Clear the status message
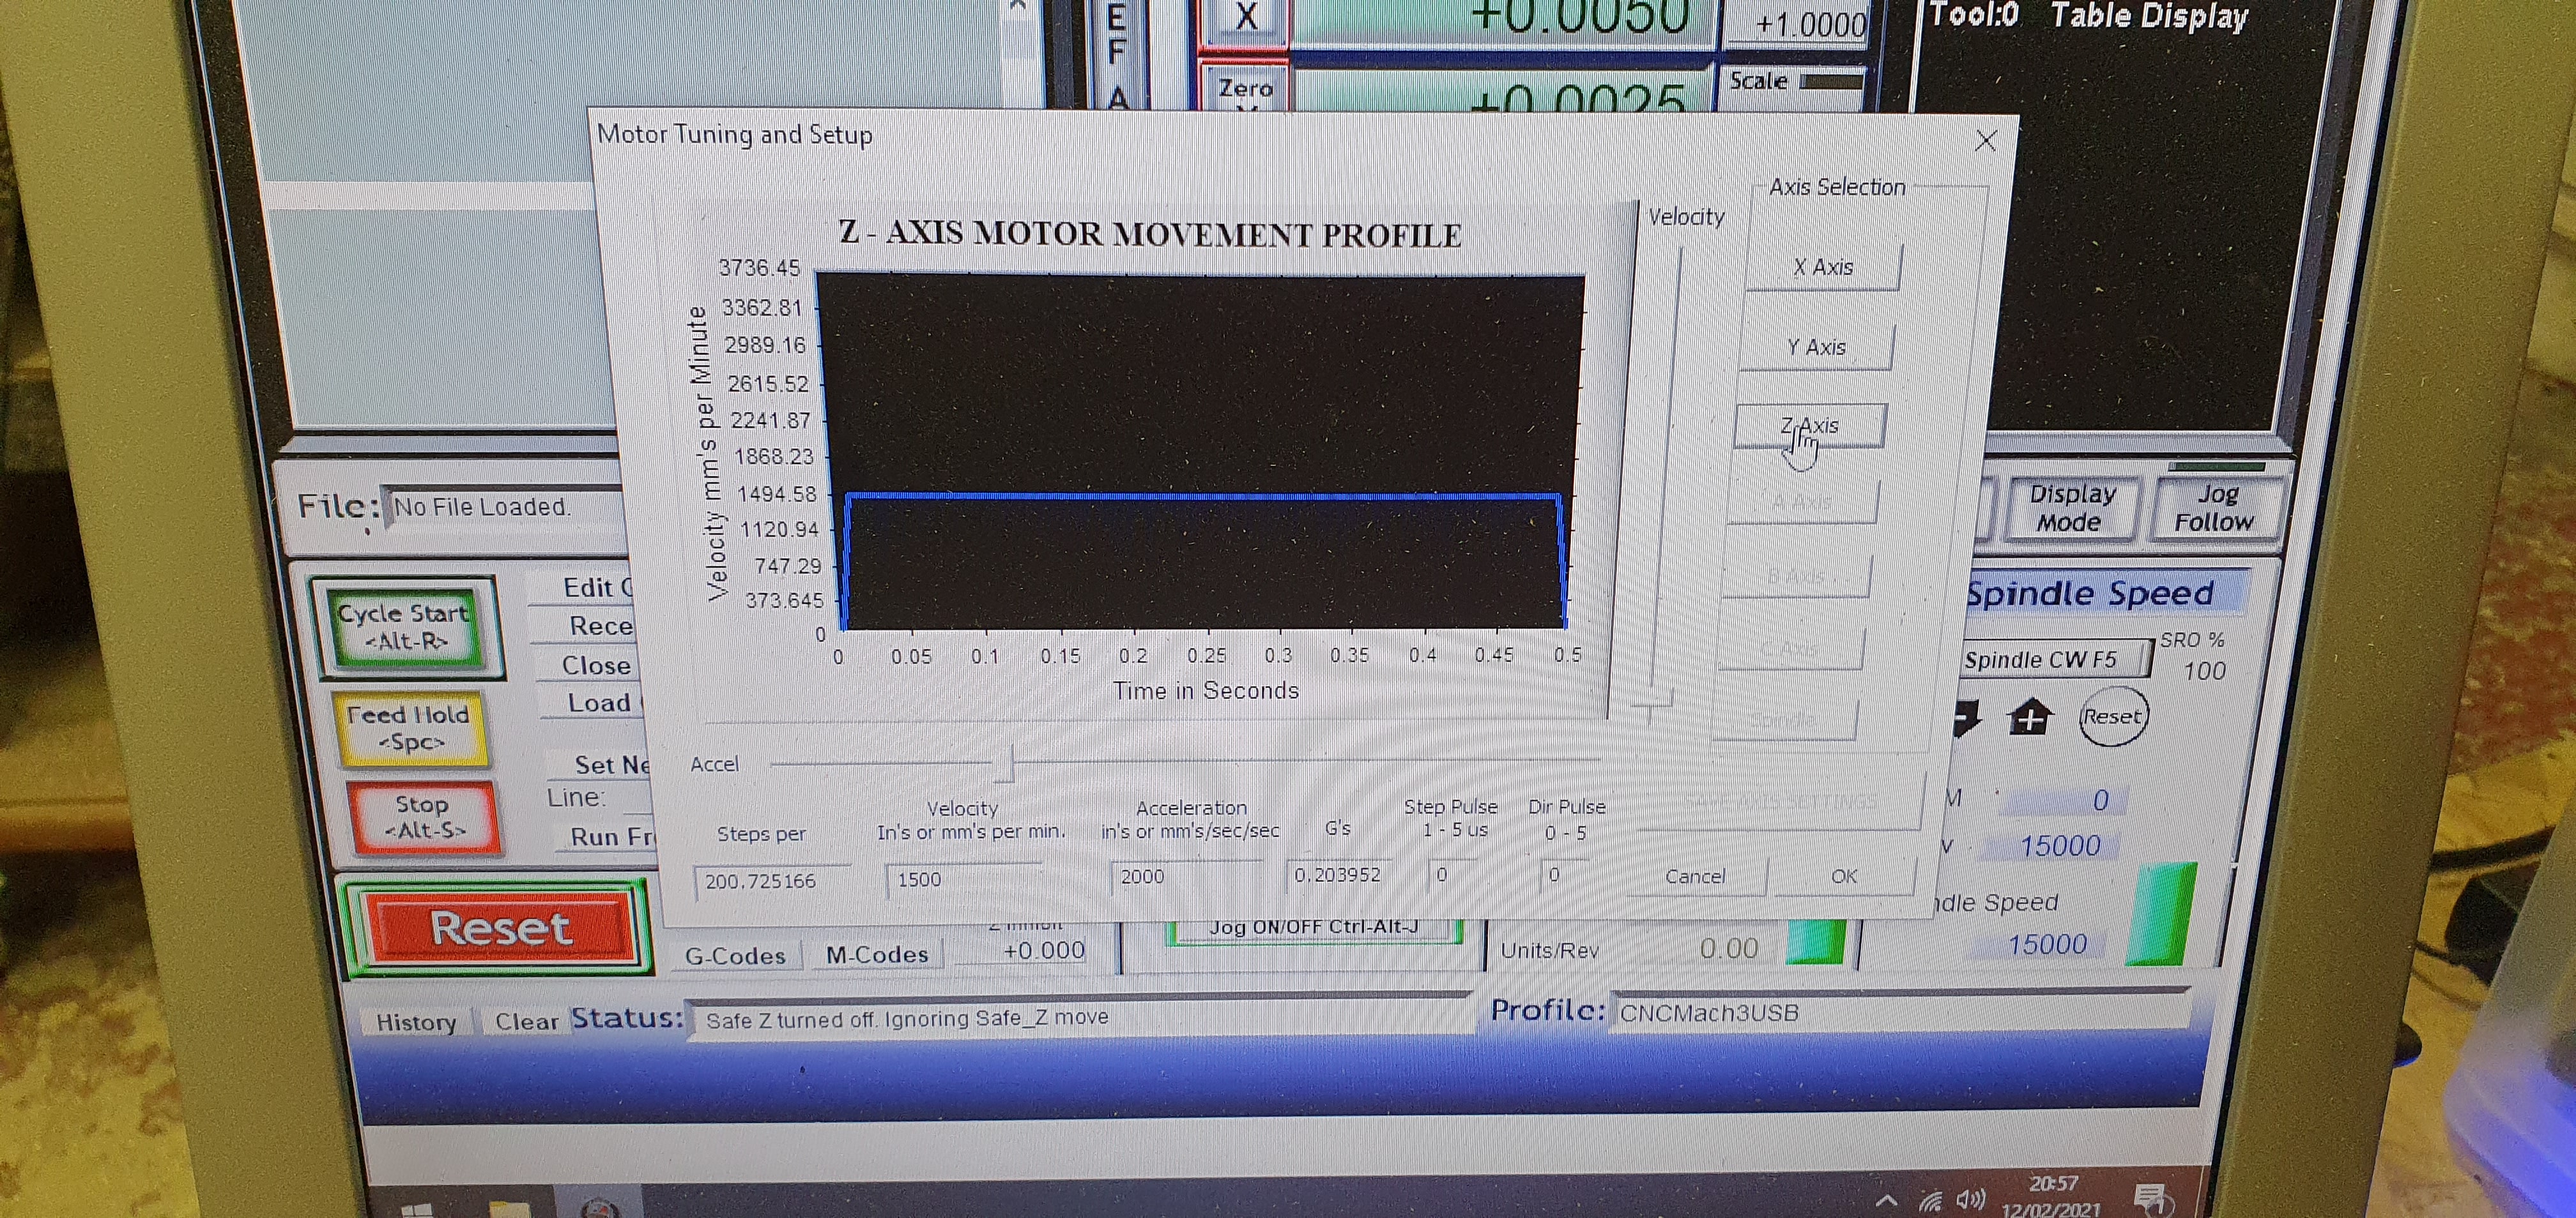The height and width of the screenshot is (1218, 2576). (x=526, y=1021)
